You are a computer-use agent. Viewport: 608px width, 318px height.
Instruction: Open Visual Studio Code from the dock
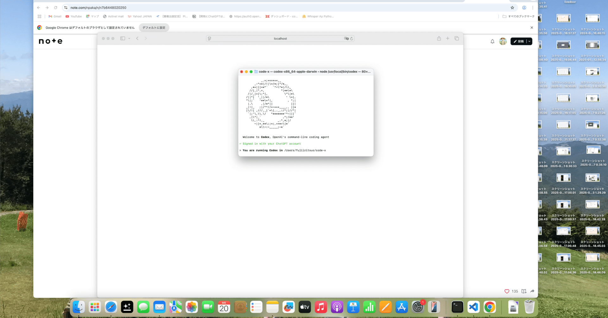[473, 307]
